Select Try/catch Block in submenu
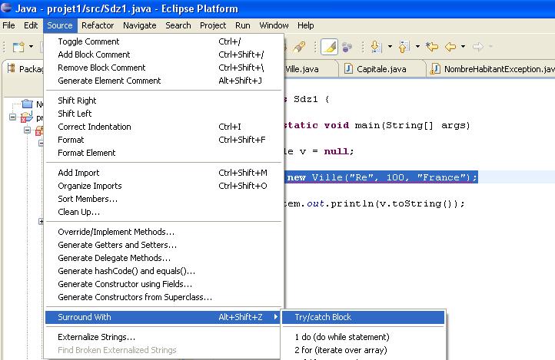This screenshot has width=555, height=360. pyautogui.click(x=363, y=317)
